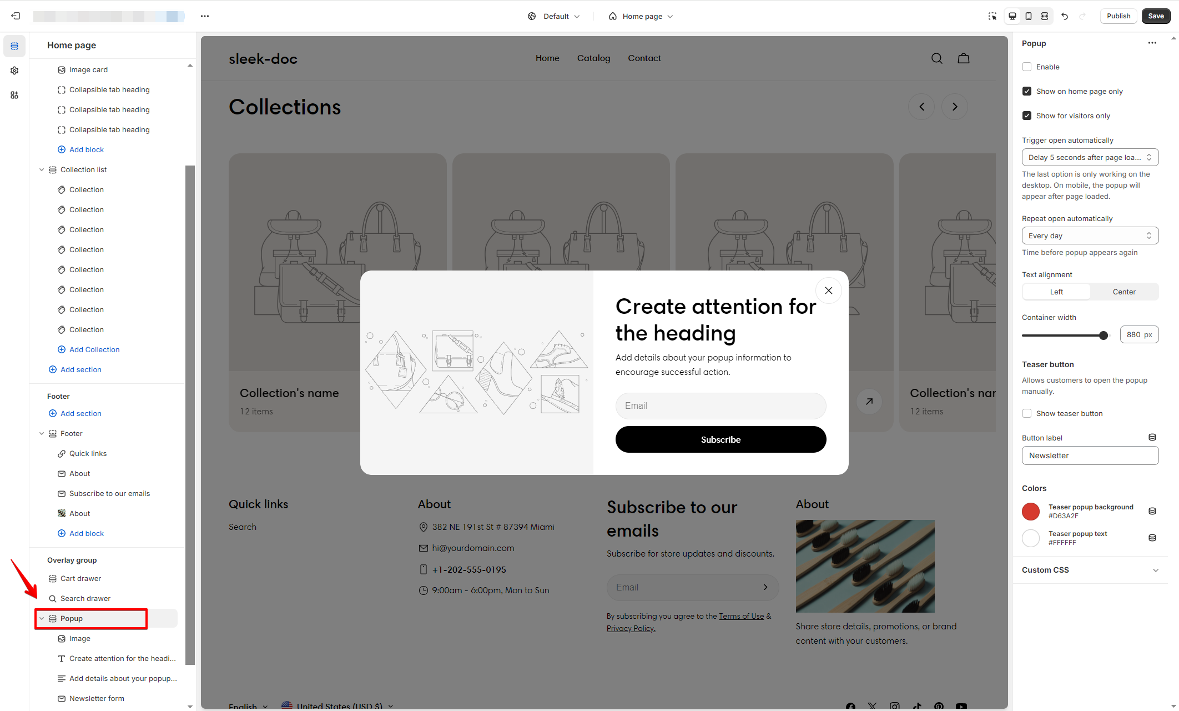Click footer email submit arrow
This screenshot has height=711, width=1179.
[x=765, y=587]
